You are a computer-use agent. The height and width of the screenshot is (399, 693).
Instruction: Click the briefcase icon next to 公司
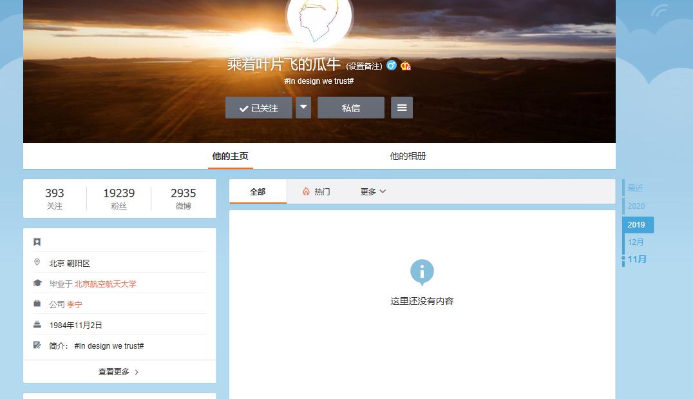(37, 304)
